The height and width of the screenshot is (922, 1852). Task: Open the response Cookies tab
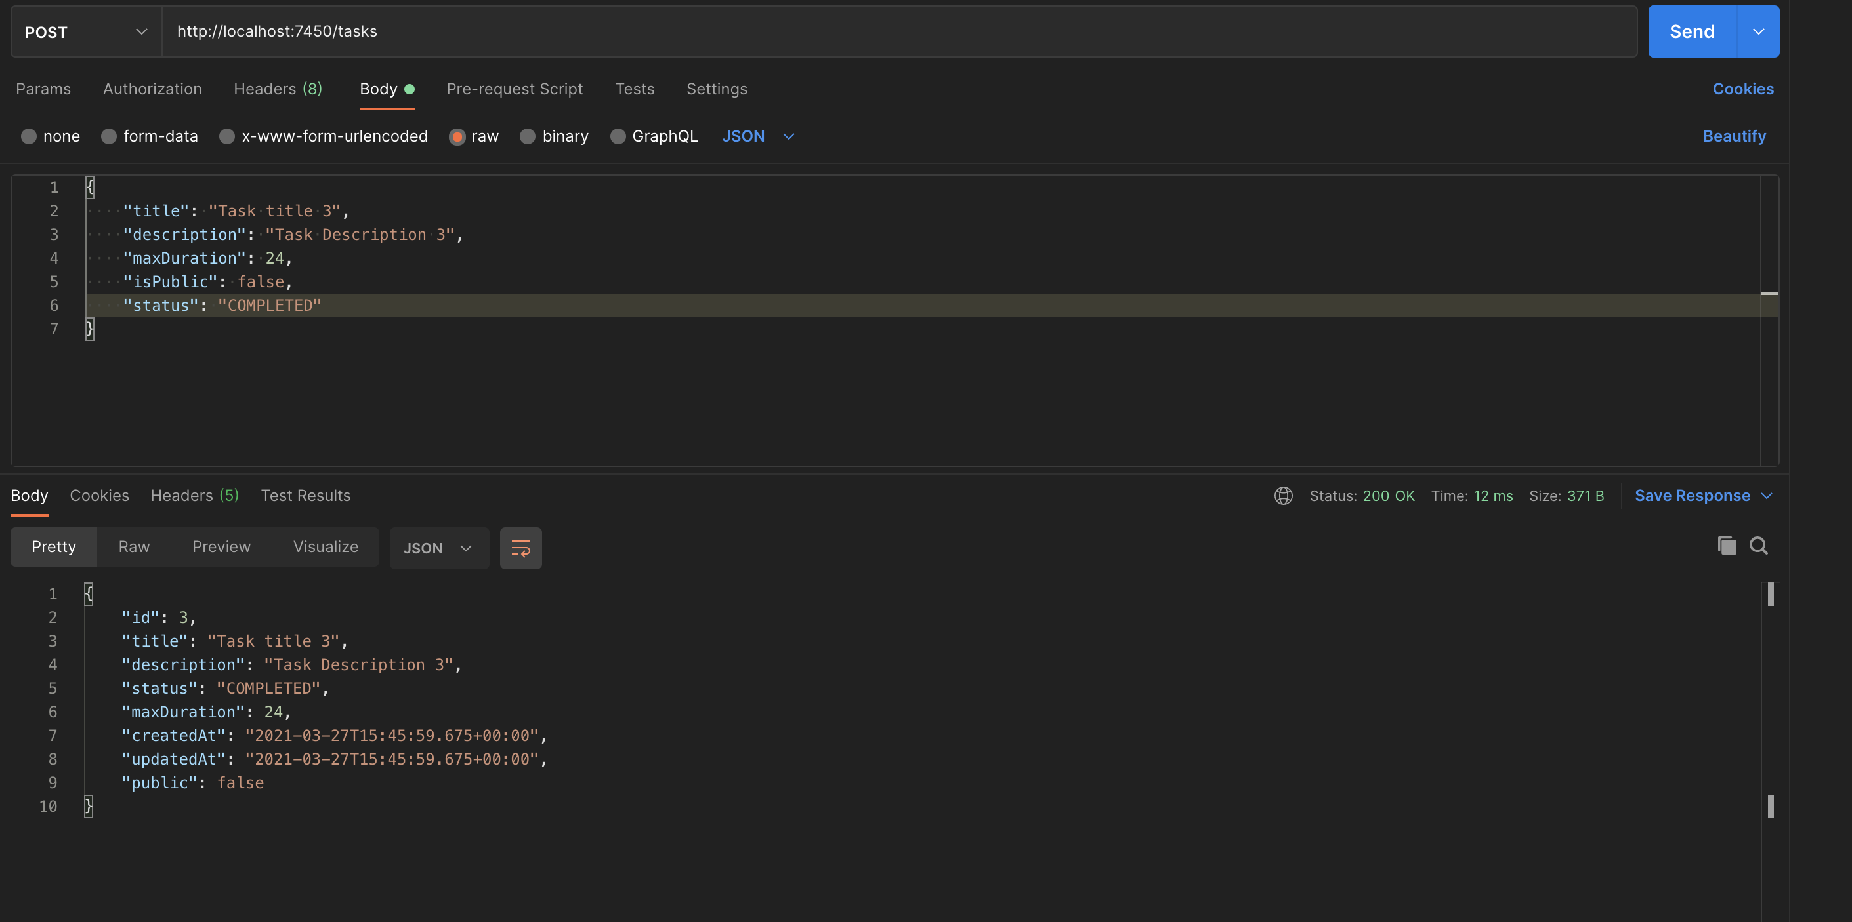pos(99,496)
